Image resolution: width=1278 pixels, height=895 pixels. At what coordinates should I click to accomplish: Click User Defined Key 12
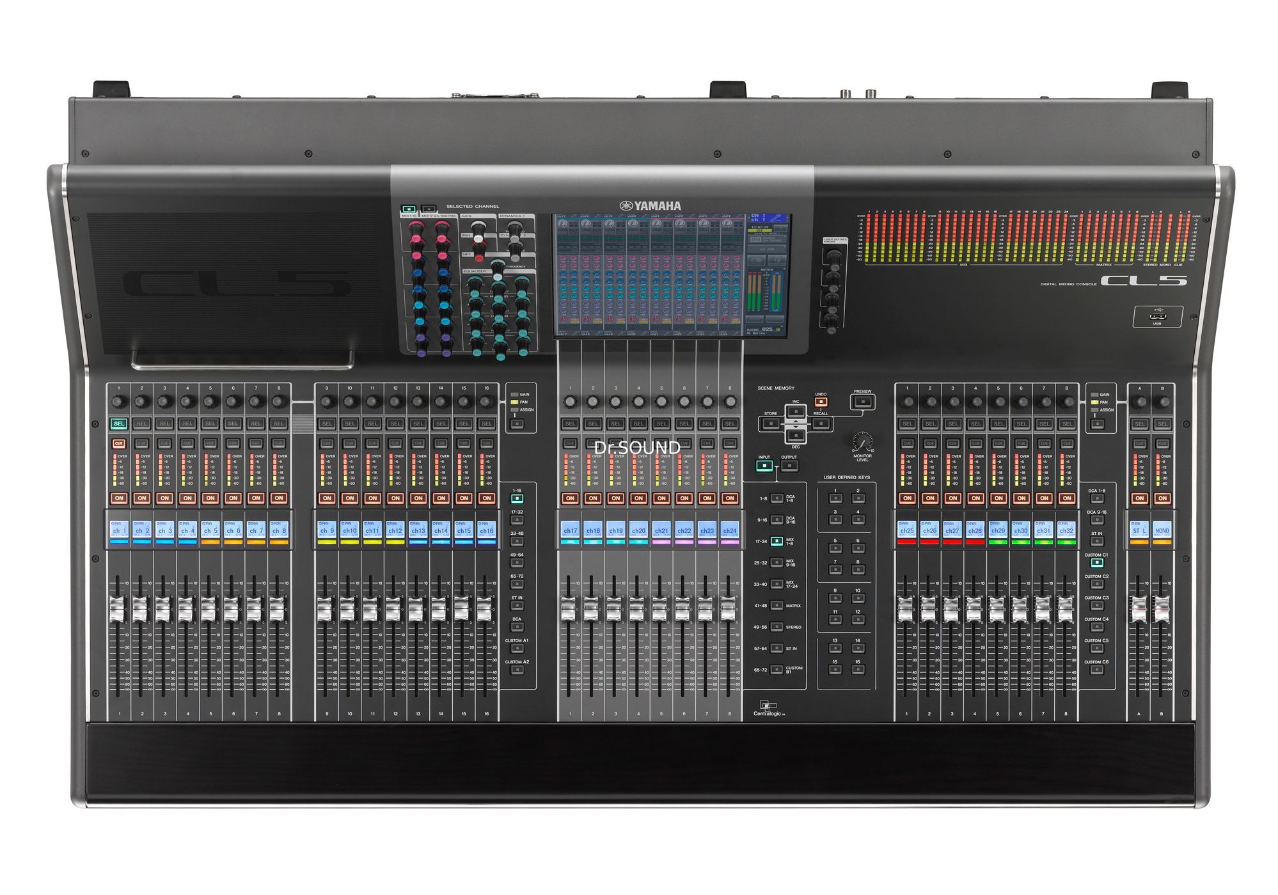tap(858, 620)
